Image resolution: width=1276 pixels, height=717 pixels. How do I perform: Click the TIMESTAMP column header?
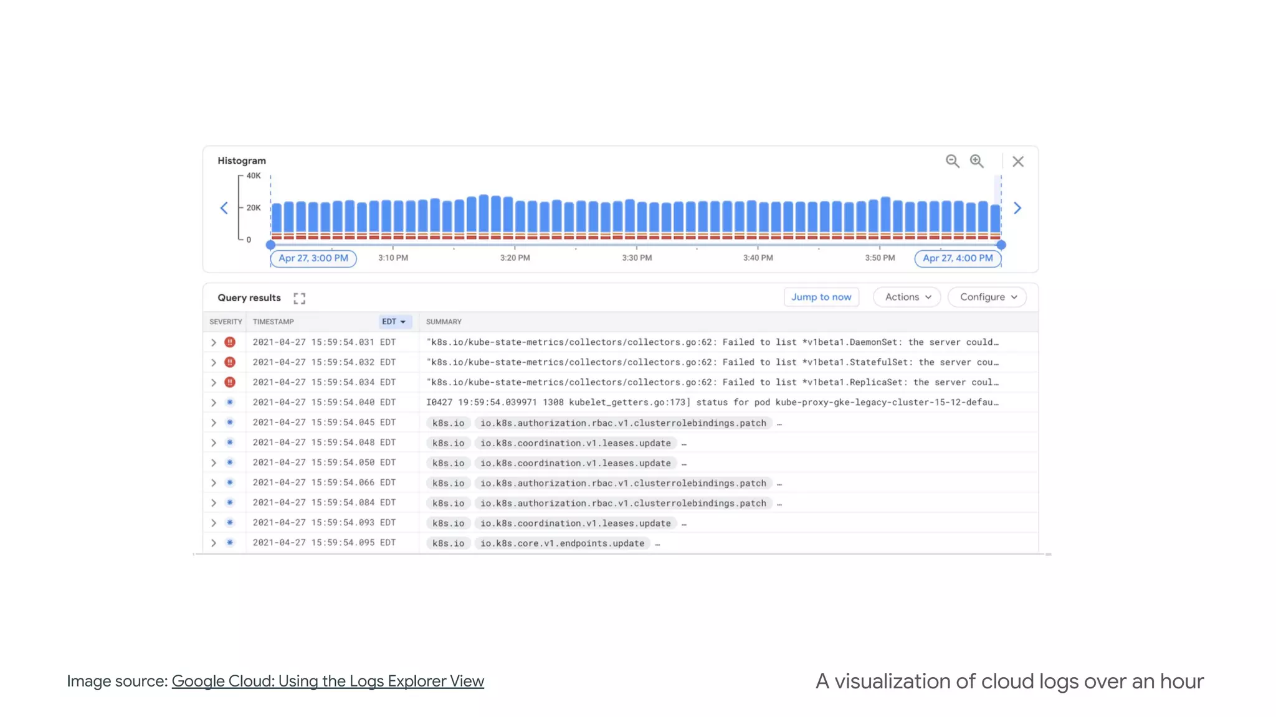[274, 322]
